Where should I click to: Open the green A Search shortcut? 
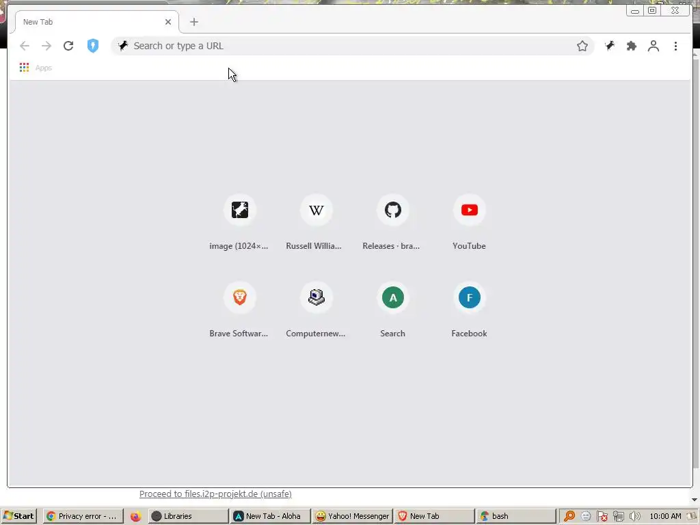(x=393, y=310)
